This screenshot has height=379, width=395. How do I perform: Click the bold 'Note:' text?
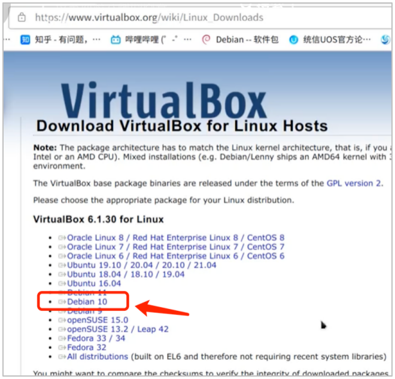coord(45,148)
